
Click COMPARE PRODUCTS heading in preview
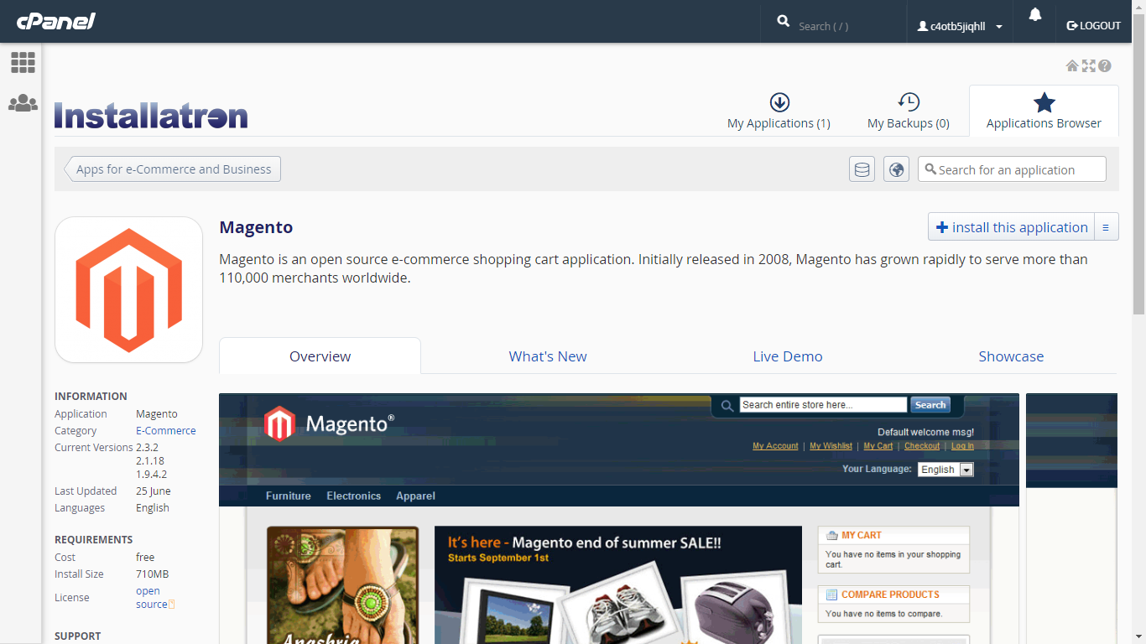[x=890, y=595]
